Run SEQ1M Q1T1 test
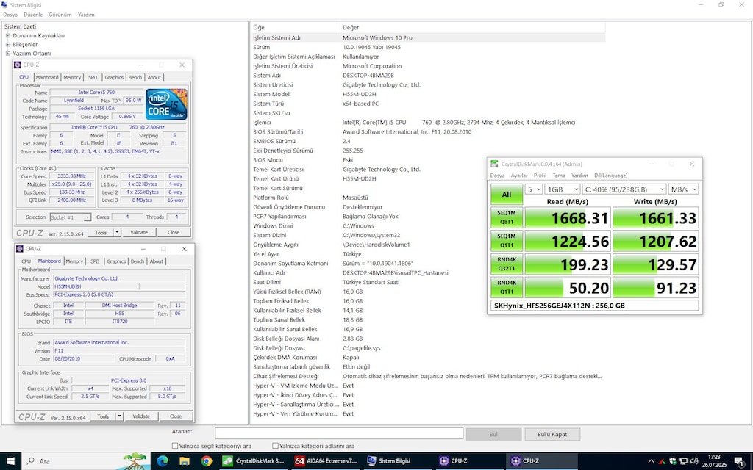This screenshot has width=753, height=470. click(x=507, y=241)
